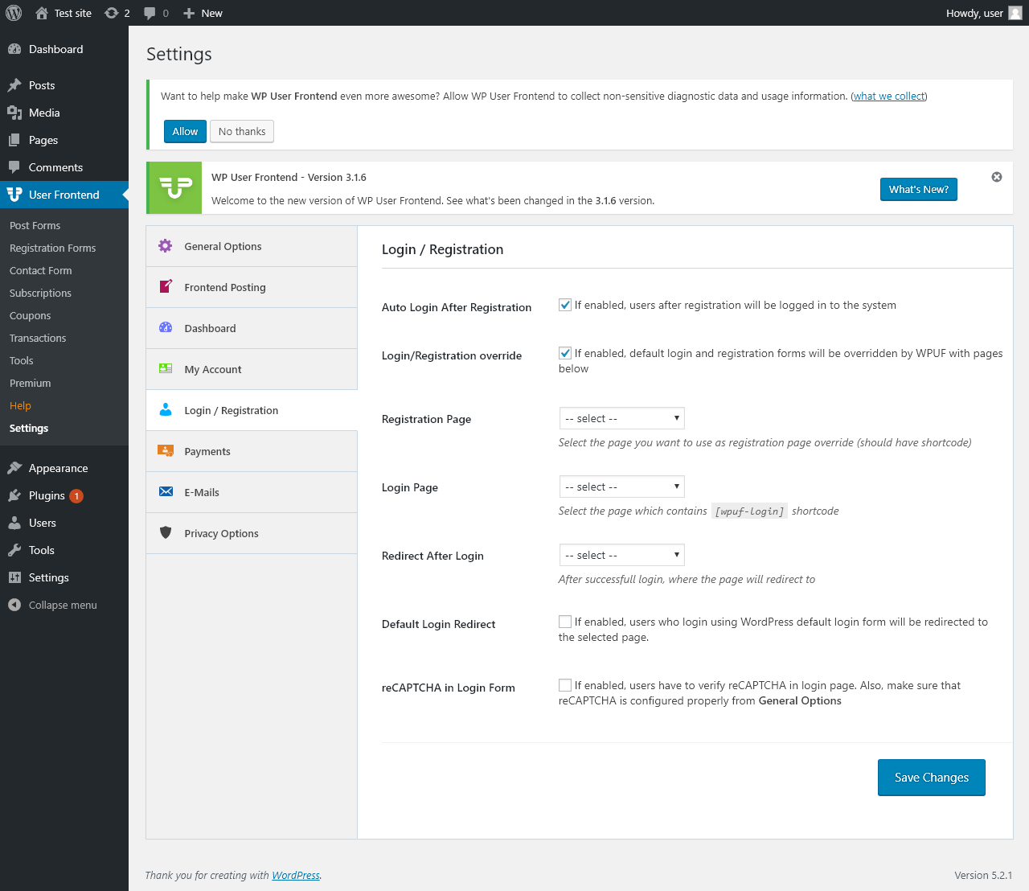Click Howdy, user account menu
1029x891 pixels.
pos(984,13)
